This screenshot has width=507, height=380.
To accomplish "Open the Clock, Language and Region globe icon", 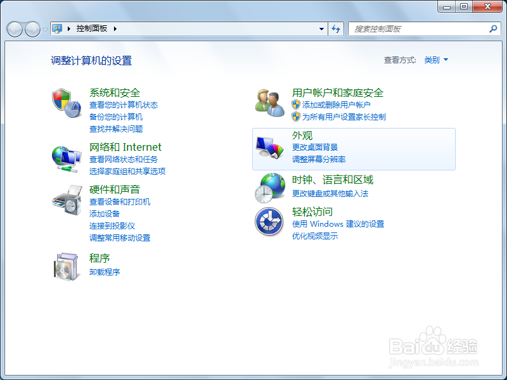I will point(270,188).
